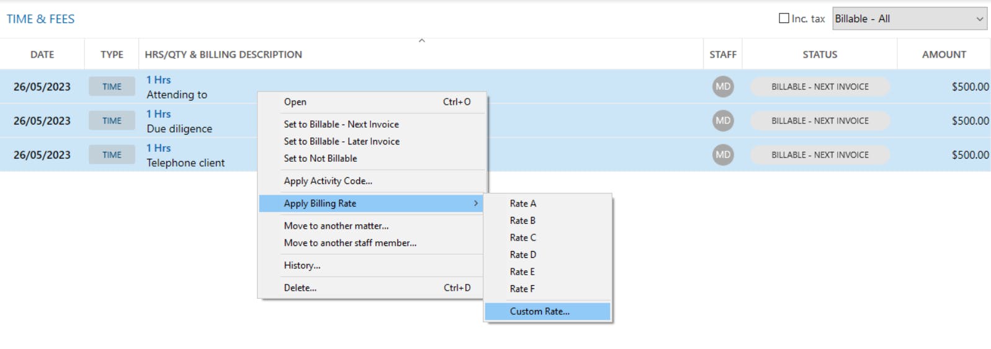Click MD staff avatar on Attending to row
This screenshot has width=991, height=349.
tap(723, 87)
